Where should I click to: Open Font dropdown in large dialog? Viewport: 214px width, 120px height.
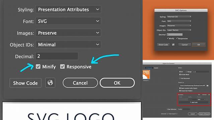(68, 21)
